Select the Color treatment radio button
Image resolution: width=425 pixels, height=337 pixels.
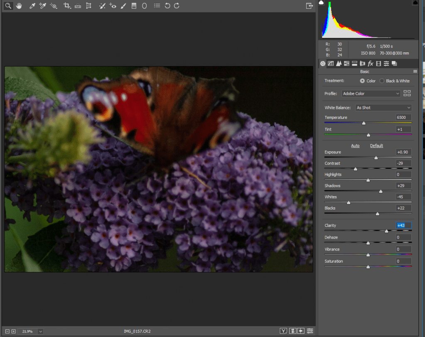coord(362,81)
